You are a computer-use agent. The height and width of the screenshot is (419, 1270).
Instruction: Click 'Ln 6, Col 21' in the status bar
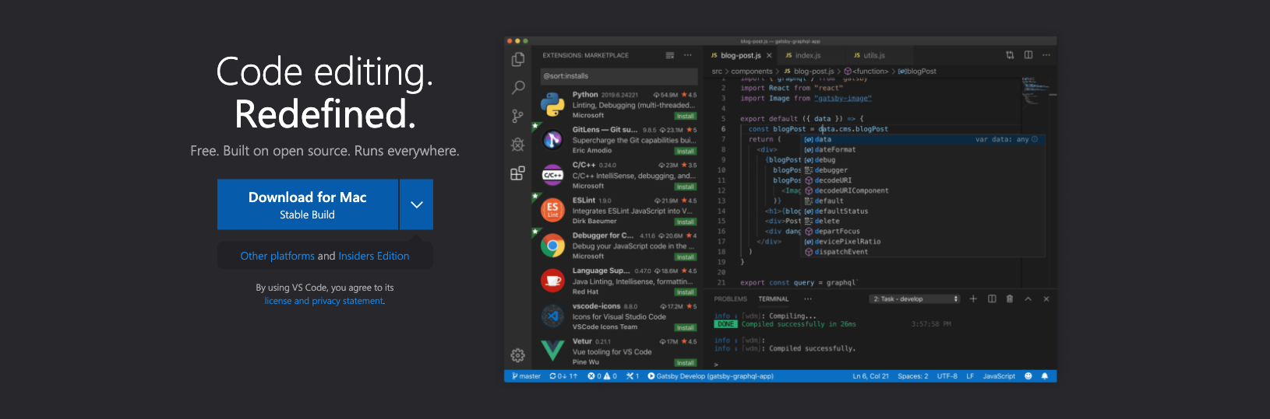pyautogui.click(x=870, y=376)
